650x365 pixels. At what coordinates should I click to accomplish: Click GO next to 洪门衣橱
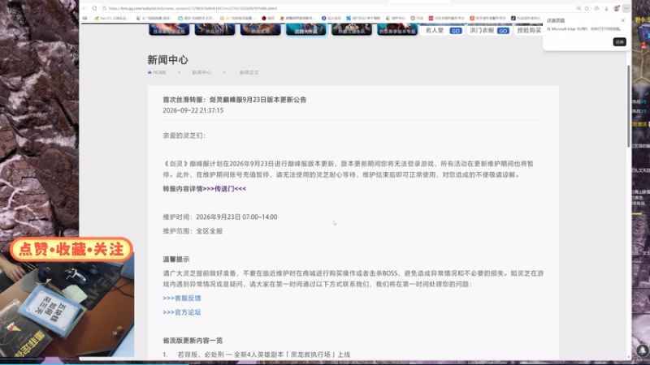[503, 31]
